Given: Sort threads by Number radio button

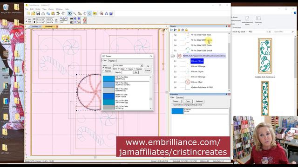Looking at the screenshot, I should tap(135, 69).
